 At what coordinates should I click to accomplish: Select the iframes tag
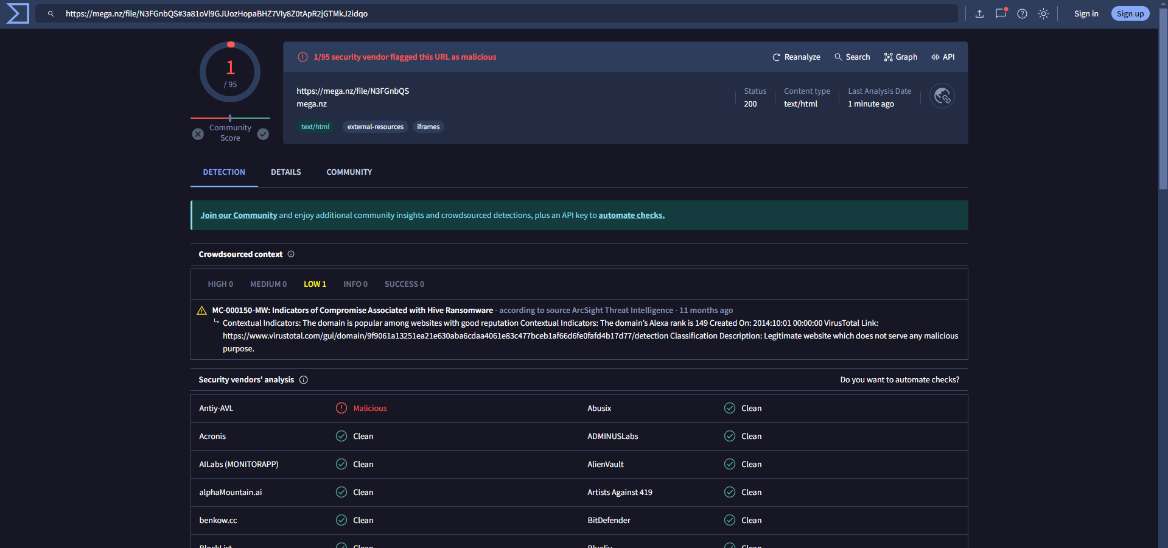click(428, 127)
